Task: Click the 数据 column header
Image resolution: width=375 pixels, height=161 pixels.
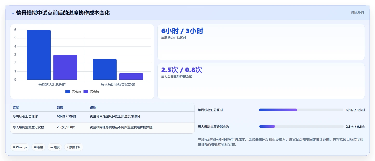Action: (x=60, y=108)
